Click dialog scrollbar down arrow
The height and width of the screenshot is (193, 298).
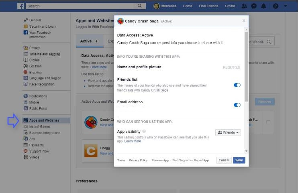click(246, 151)
